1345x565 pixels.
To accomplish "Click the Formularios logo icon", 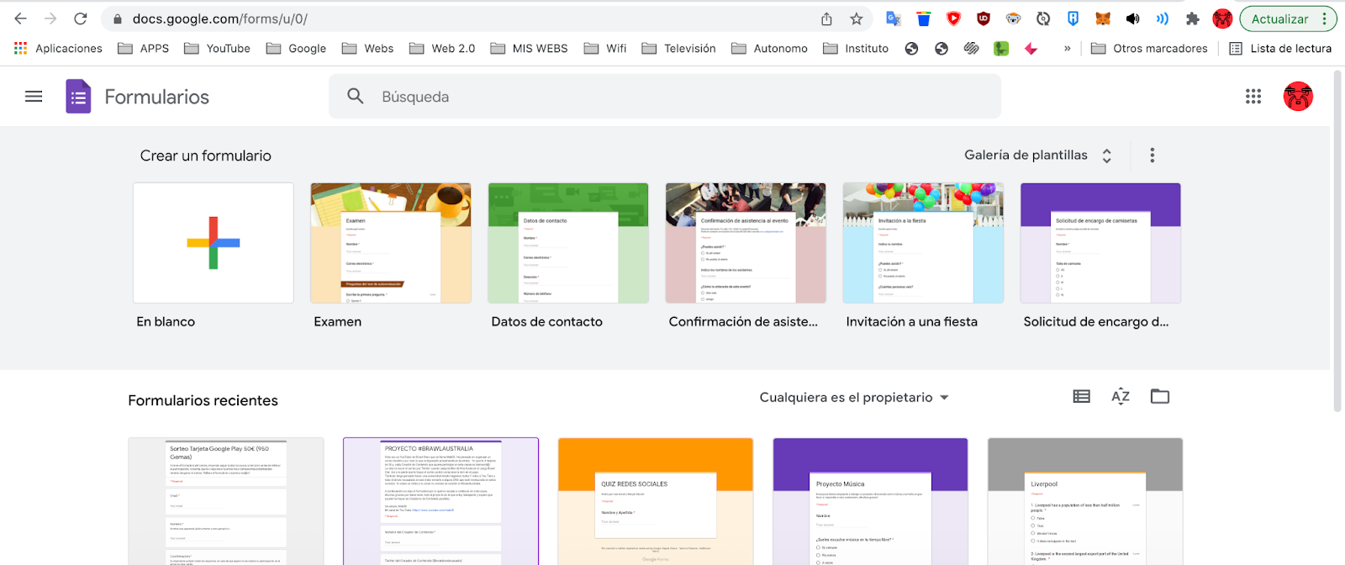I will point(78,97).
